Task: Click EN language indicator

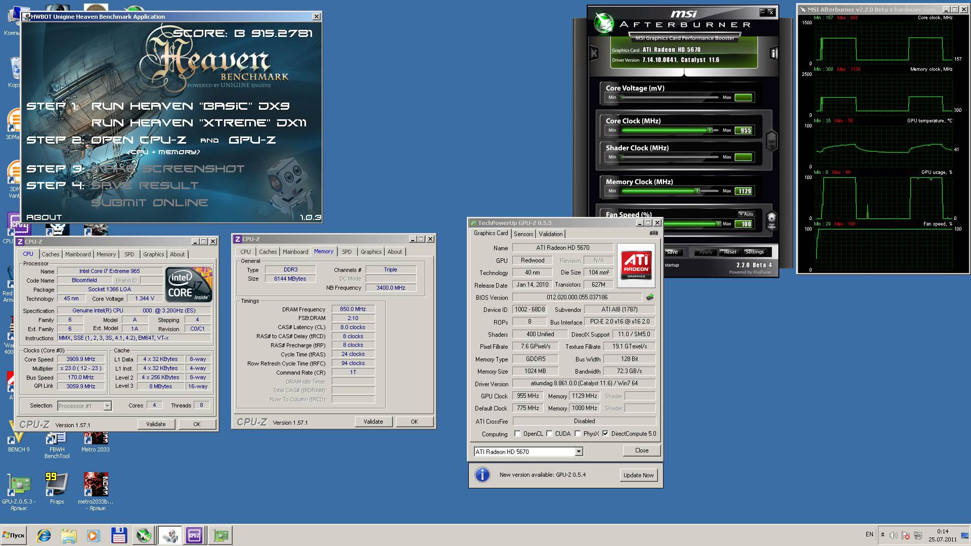Action: pyautogui.click(x=869, y=534)
